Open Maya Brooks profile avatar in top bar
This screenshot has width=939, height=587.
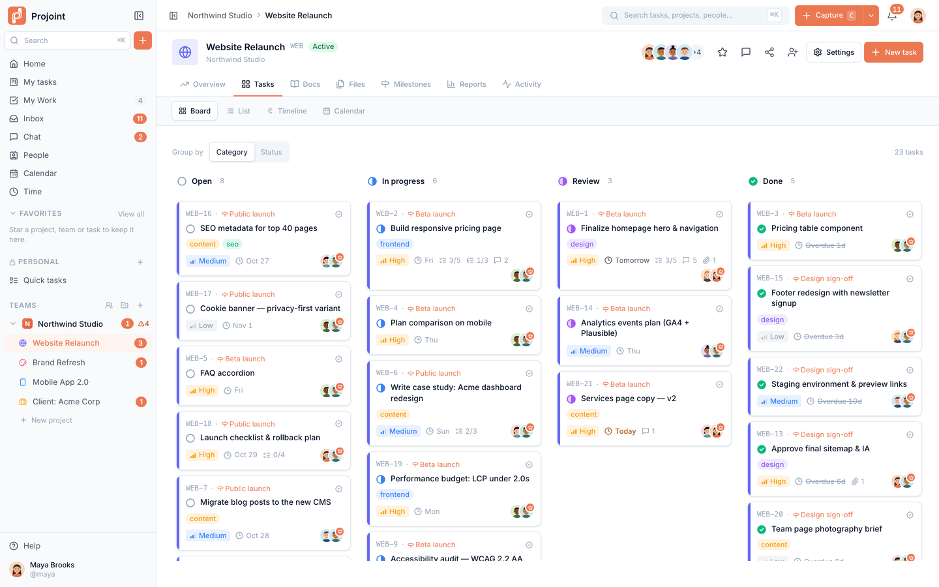[918, 16]
